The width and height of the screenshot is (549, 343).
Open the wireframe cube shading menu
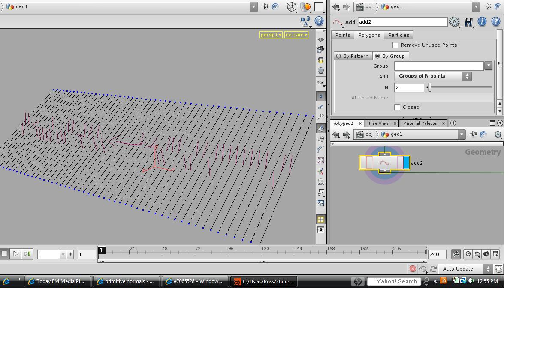[x=292, y=6]
